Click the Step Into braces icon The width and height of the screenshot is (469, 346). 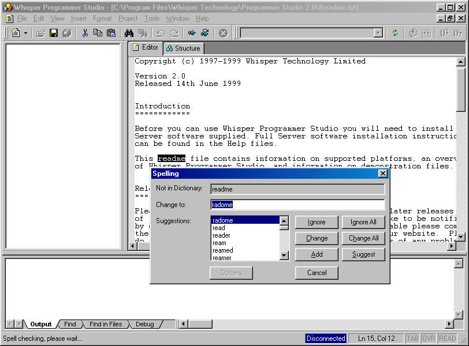(445, 33)
